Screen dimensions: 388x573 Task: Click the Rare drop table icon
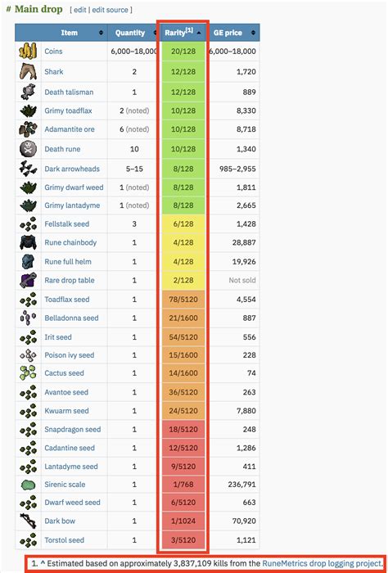(28, 280)
